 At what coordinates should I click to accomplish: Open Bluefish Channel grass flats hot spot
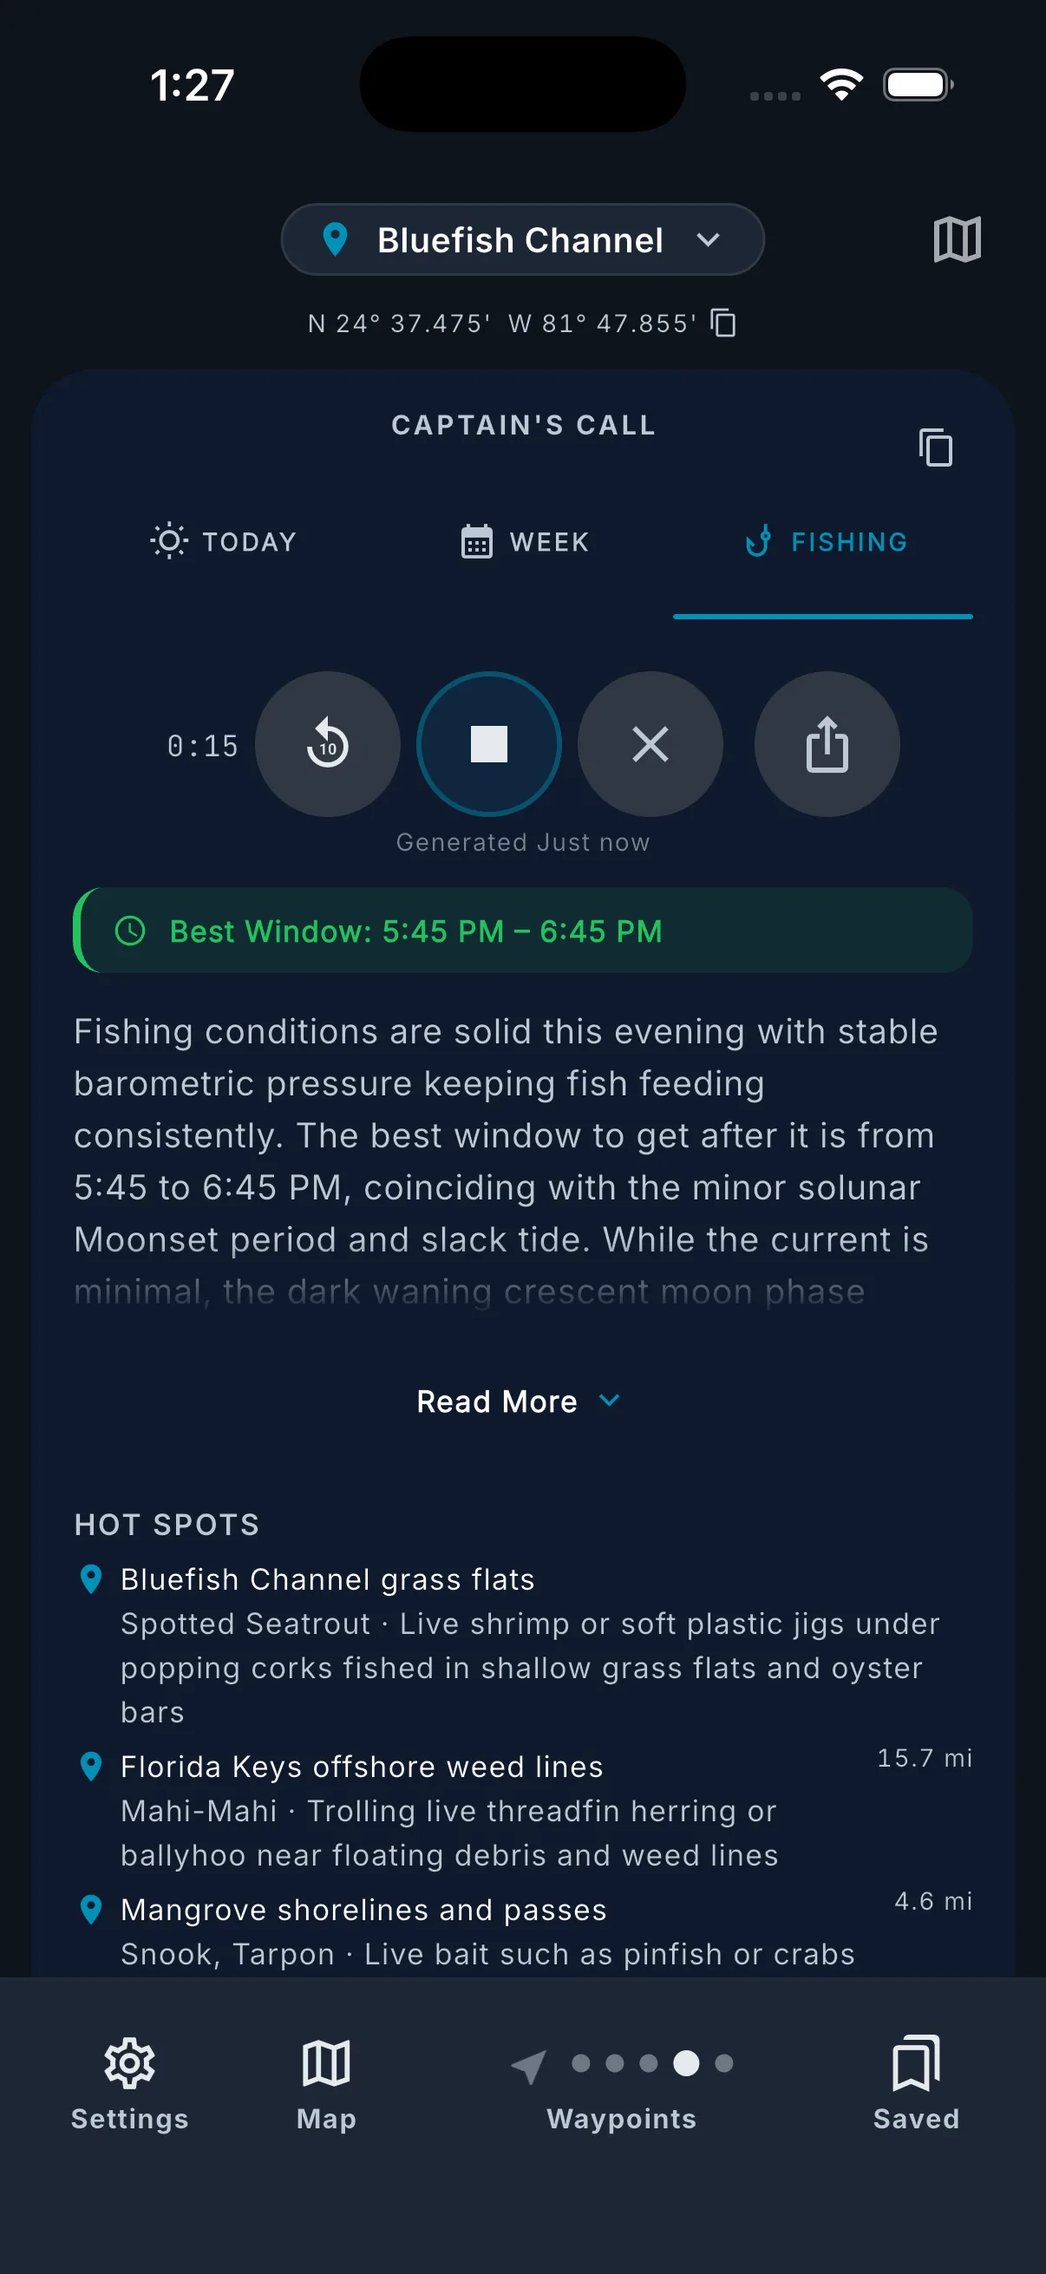tap(328, 1579)
